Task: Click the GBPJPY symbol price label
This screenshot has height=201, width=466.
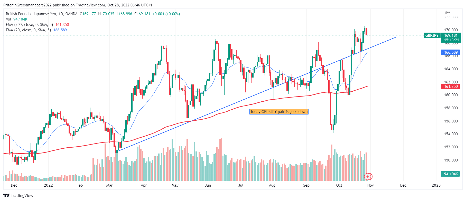Action: pyautogui.click(x=432, y=35)
